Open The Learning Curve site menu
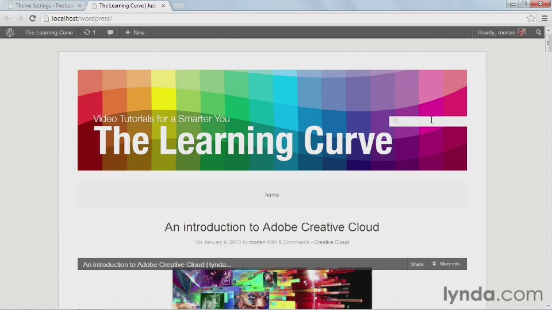552x310 pixels. pos(49,32)
